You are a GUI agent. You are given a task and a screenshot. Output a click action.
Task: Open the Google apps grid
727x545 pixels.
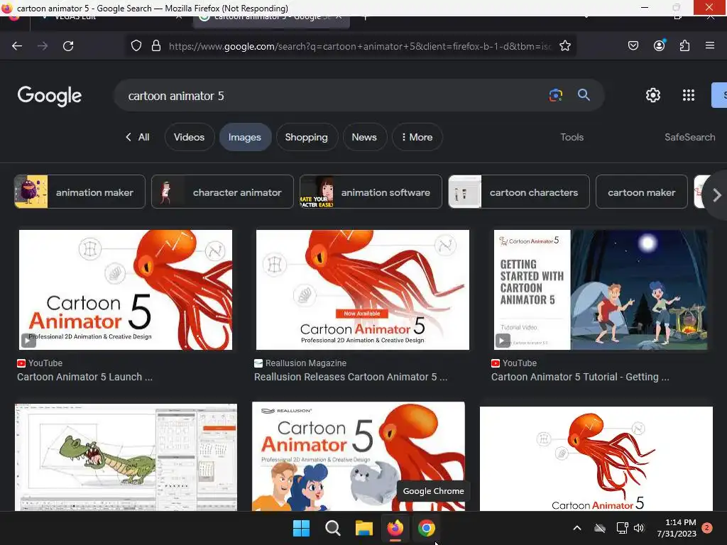689,95
